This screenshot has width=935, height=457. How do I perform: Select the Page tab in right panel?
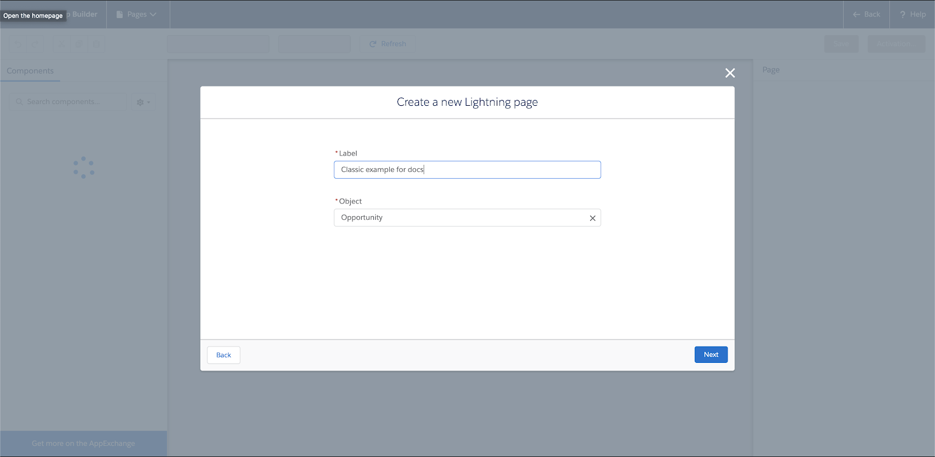click(771, 70)
